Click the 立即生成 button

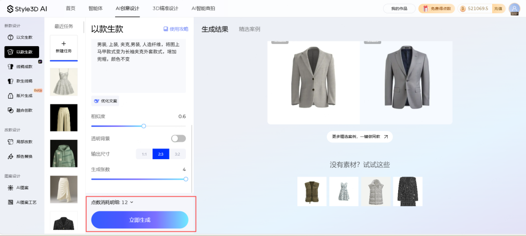tap(140, 220)
